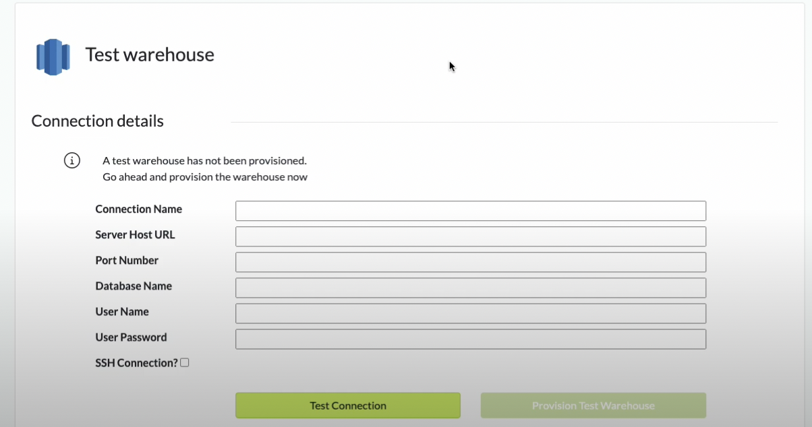The image size is (812, 427).
Task: Select the Port Number text box
Action: point(470,262)
